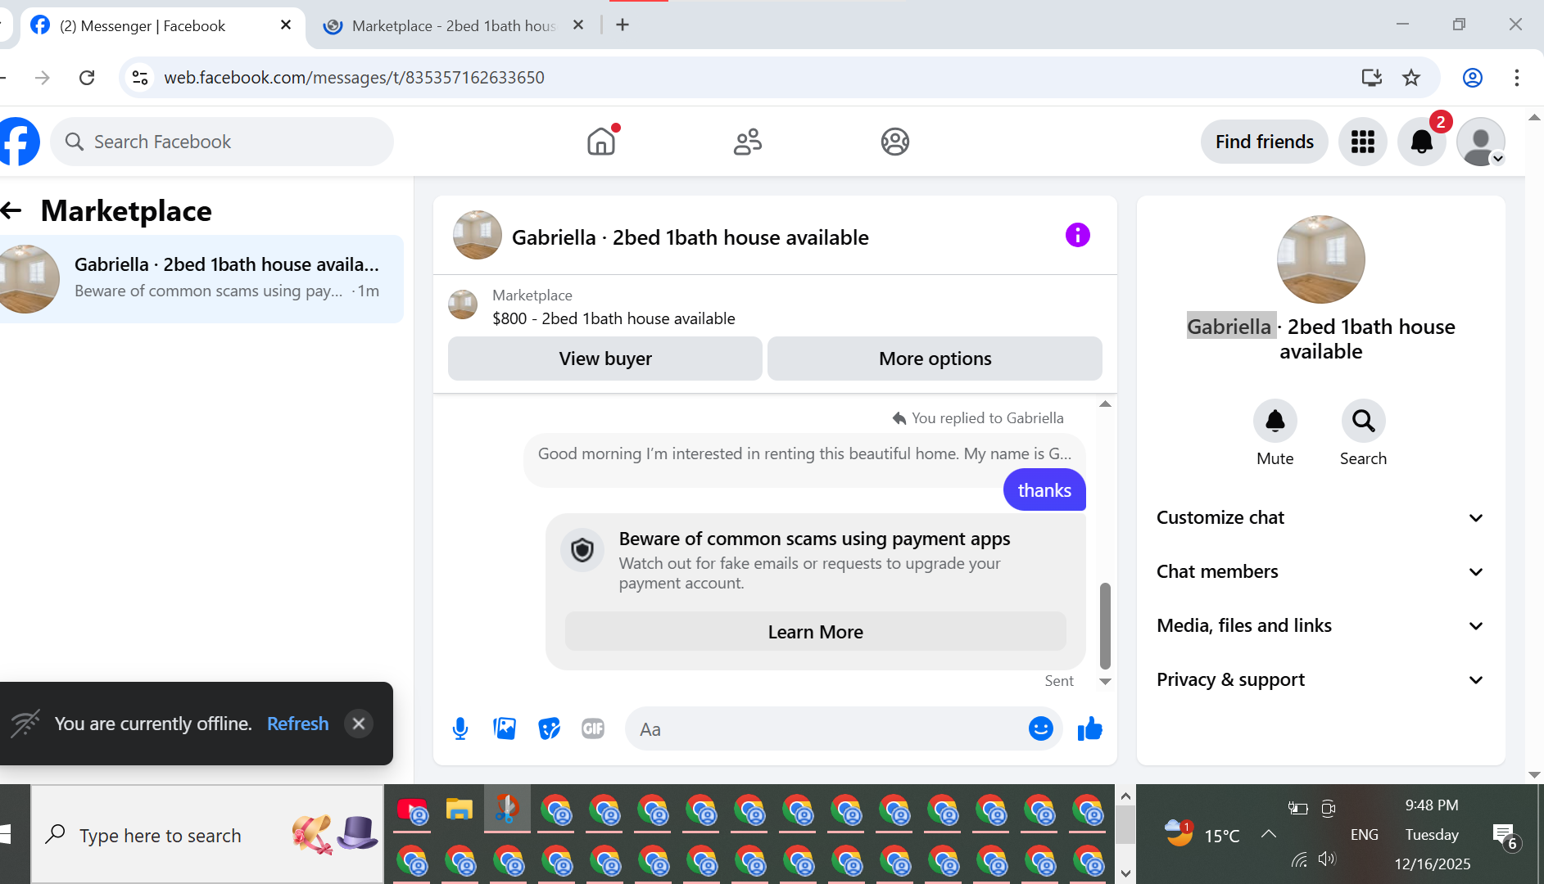Click the address bar URL

[354, 78]
